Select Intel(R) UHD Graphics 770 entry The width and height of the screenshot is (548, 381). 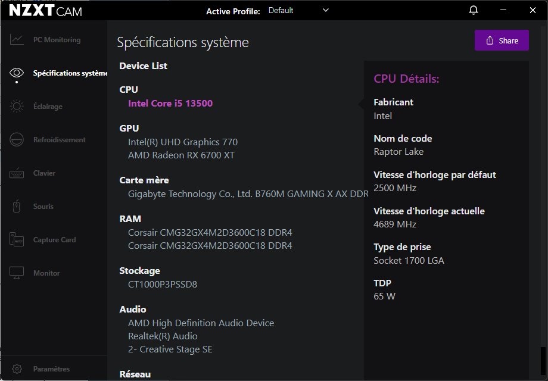[x=183, y=142]
